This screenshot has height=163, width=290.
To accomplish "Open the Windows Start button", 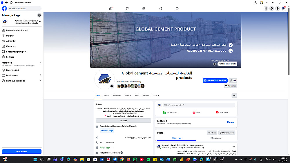I will pos(35,160).
